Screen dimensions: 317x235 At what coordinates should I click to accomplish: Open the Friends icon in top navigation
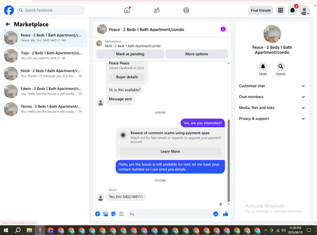157,10
